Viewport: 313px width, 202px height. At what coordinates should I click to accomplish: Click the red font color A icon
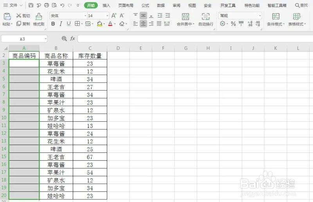click(x=110, y=24)
